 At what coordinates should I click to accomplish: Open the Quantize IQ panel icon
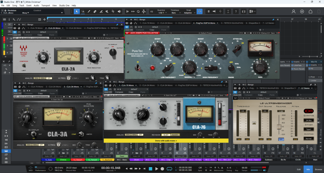tap(151, 12)
